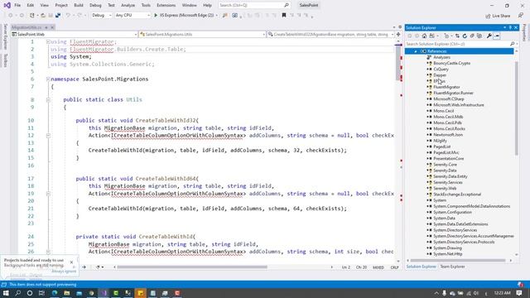Select the Analyzers reference item
Screen dimensions: 530x298
click(x=441, y=57)
